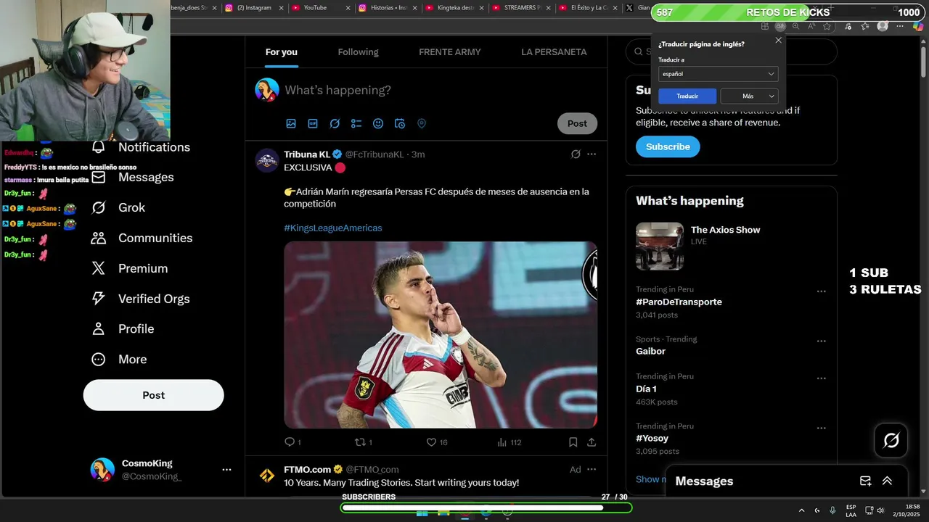The height and width of the screenshot is (522, 929).
Task: Activate read aloud icon in browser
Action: coord(811,26)
